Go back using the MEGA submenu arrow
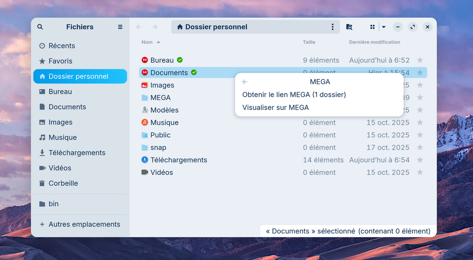Image resolution: width=473 pixels, height=260 pixels. [x=245, y=82]
